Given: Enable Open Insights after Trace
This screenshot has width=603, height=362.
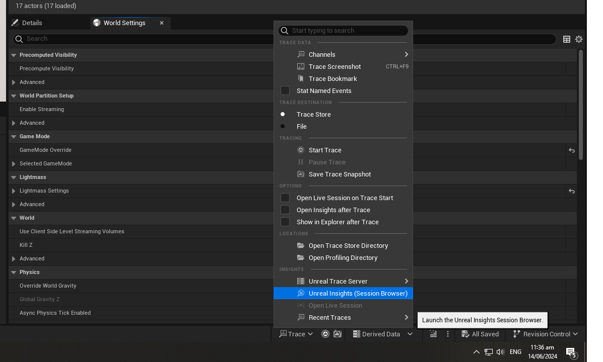Looking at the screenshot, I should 285,210.
